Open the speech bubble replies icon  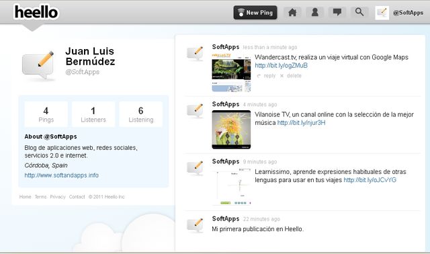(337, 12)
